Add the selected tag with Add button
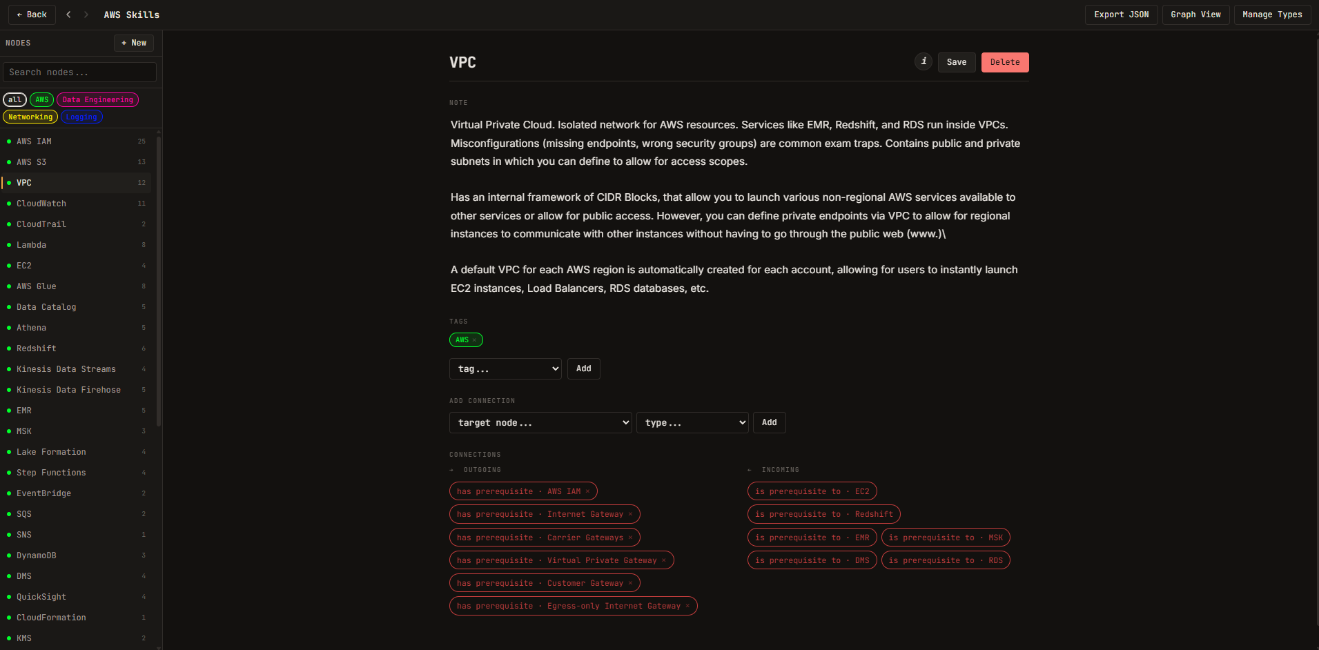 [x=583, y=368]
